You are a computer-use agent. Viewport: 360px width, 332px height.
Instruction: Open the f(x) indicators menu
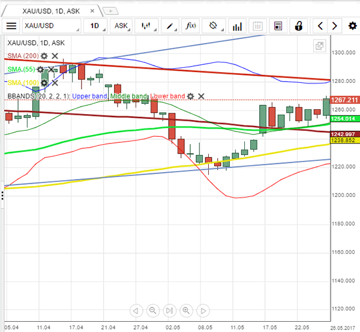click(191, 26)
